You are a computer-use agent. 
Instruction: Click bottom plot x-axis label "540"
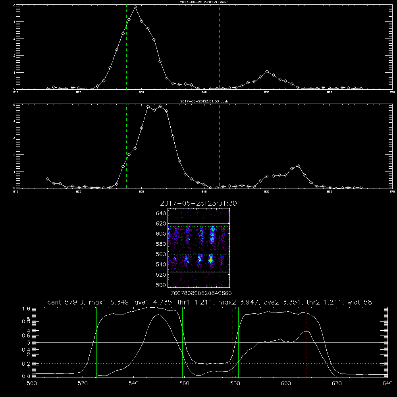click(x=133, y=384)
